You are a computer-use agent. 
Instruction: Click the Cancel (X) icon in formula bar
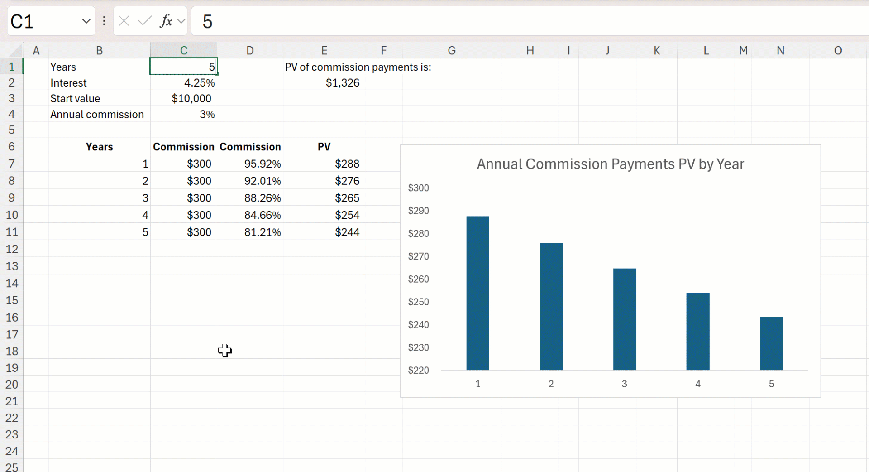(124, 21)
